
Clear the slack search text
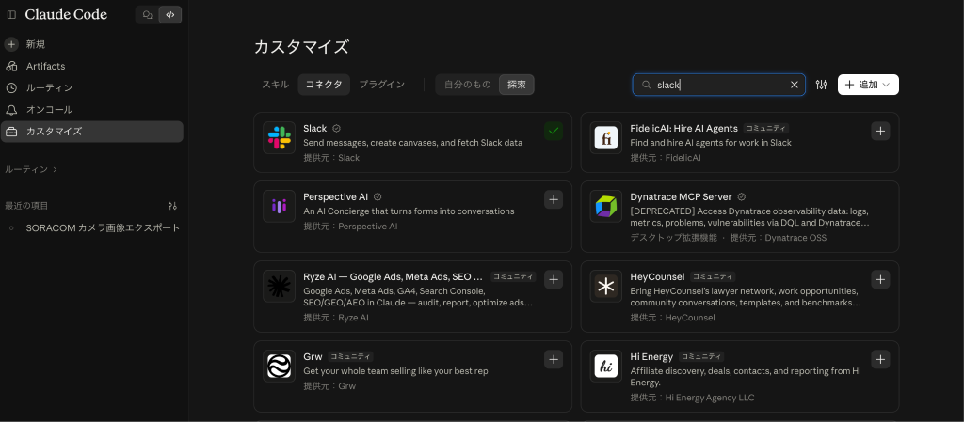pyautogui.click(x=794, y=85)
